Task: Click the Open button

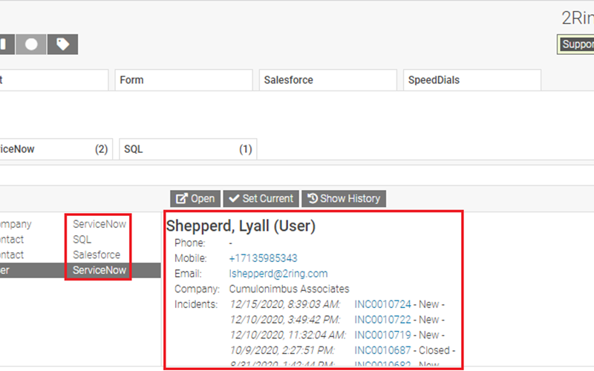Action: click(195, 198)
